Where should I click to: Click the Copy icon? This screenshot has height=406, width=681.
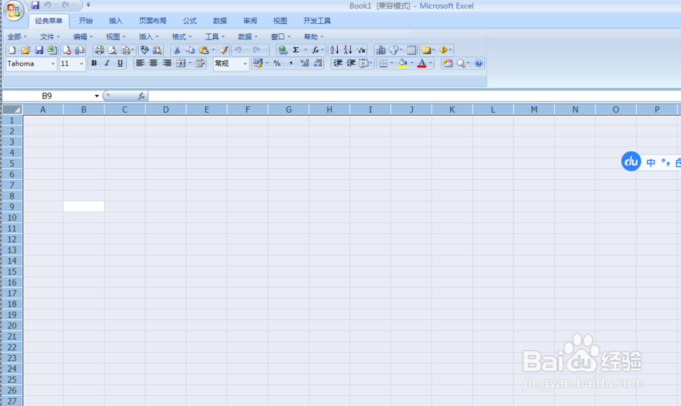pos(190,50)
